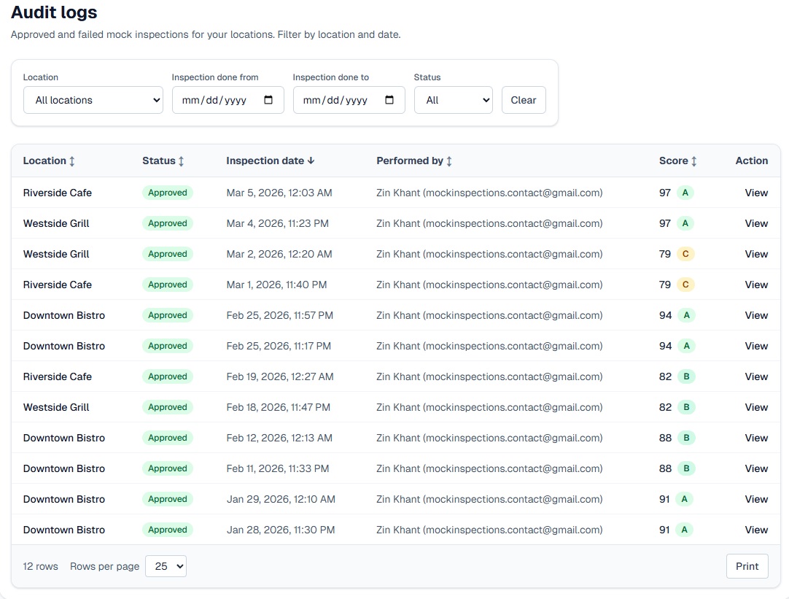The width and height of the screenshot is (789, 599).
Task: Click the yellow C badge on Westside Grill row
Action: (685, 254)
